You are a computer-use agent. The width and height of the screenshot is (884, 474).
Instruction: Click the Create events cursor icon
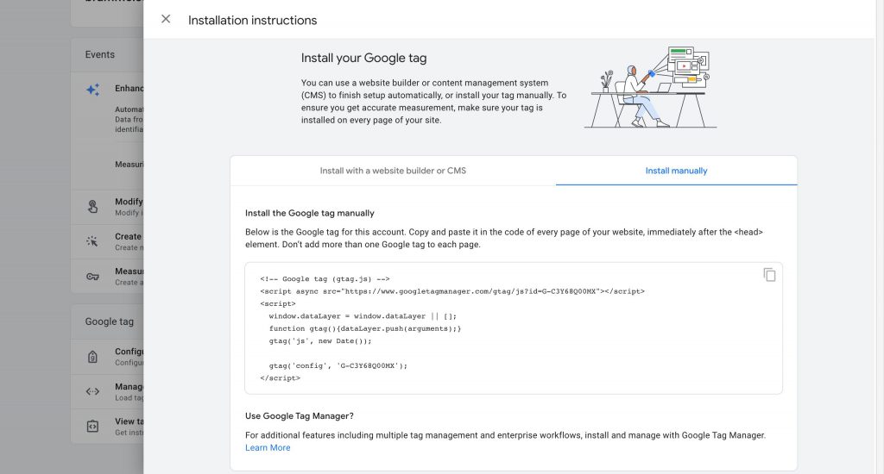pos(92,241)
